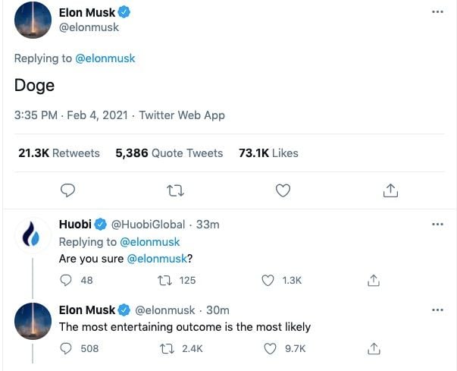
Task: Like the main Doge tweet
Action: [283, 190]
